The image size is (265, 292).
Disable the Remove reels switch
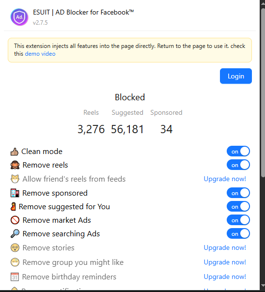[238, 165]
